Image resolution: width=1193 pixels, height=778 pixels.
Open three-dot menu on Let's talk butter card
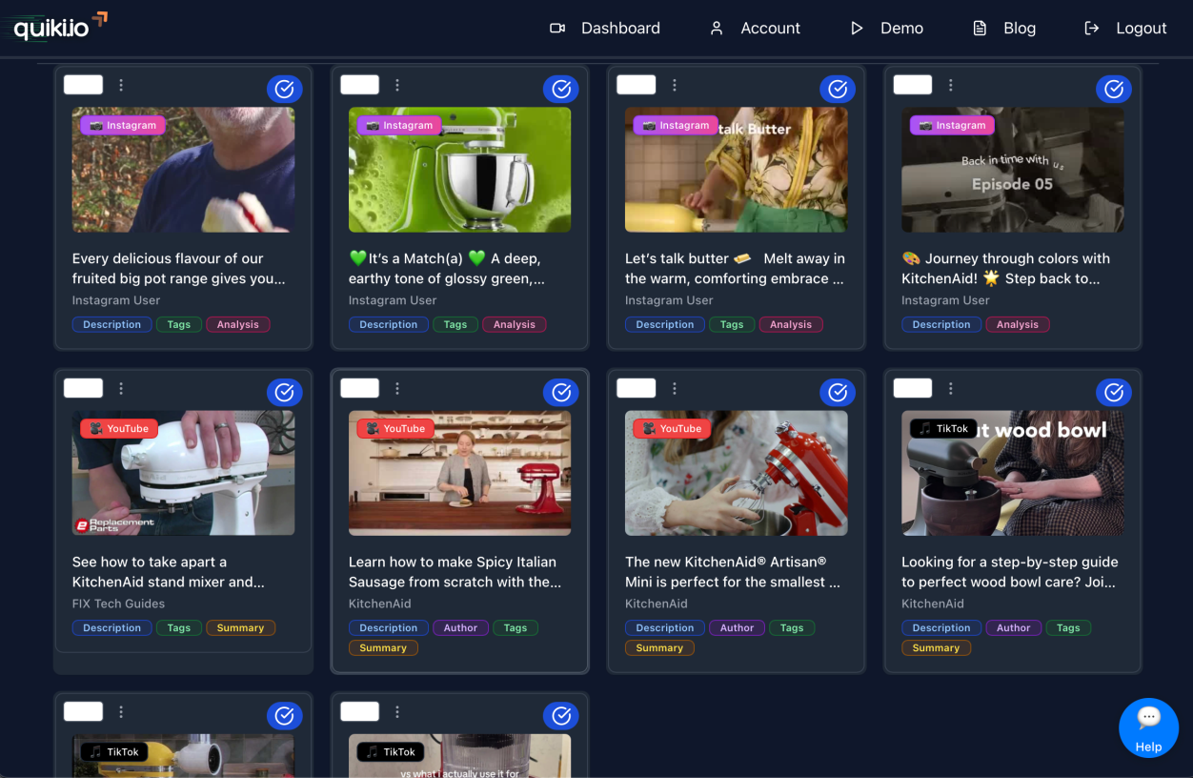pyautogui.click(x=674, y=85)
